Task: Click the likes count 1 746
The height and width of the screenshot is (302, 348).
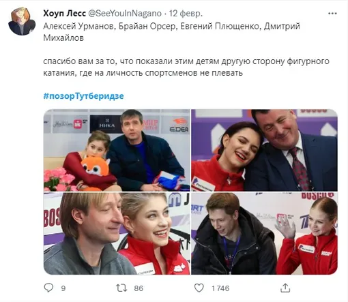Action: coord(220,288)
